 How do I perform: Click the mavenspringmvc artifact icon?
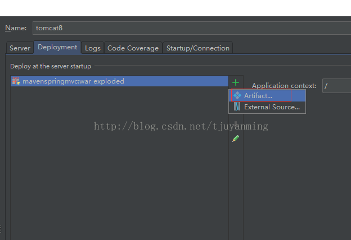point(16,81)
